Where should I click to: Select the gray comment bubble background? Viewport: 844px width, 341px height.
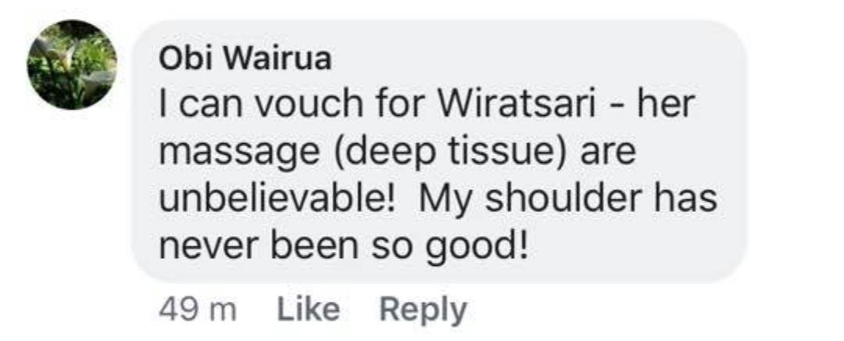(440, 151)
